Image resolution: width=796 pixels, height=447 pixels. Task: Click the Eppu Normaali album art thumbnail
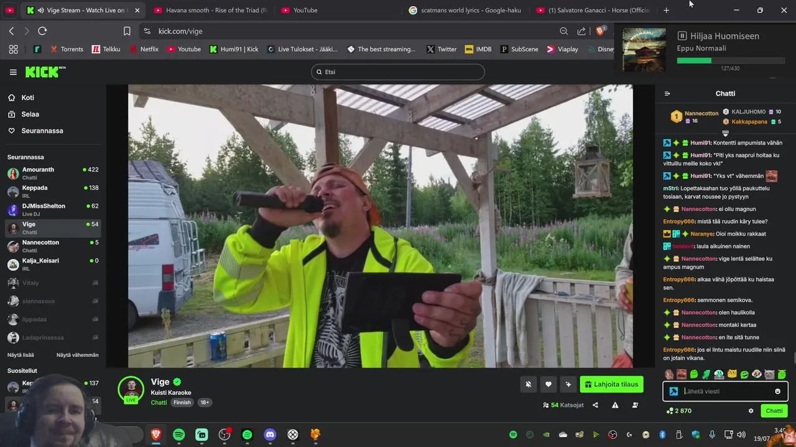click(644, 50)
